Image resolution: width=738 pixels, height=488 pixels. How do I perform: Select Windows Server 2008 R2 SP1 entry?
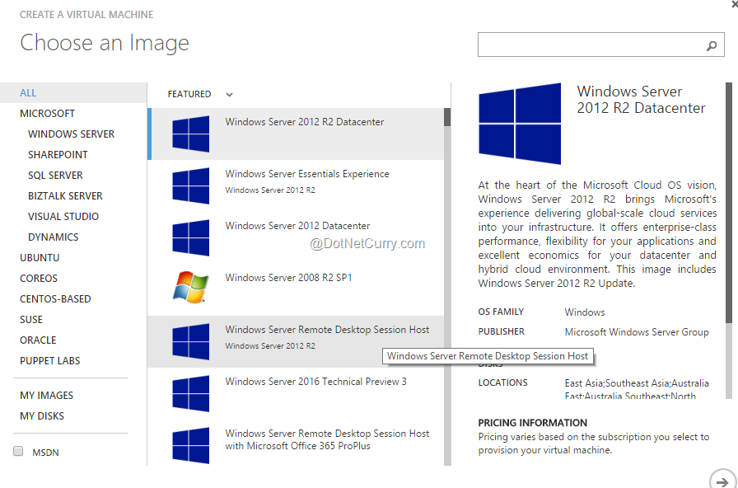click(x=296, y=289)
